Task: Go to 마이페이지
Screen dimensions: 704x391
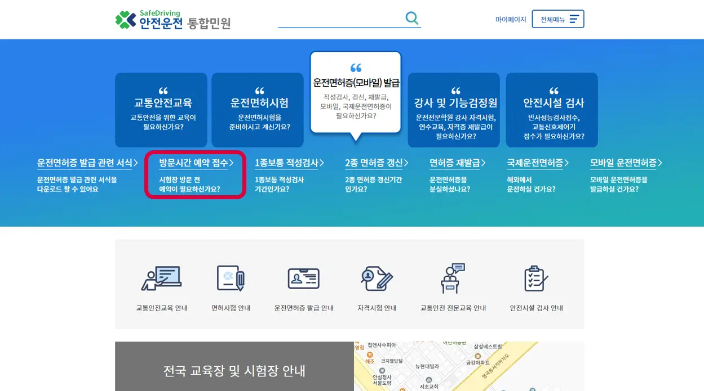Action: 510,19
